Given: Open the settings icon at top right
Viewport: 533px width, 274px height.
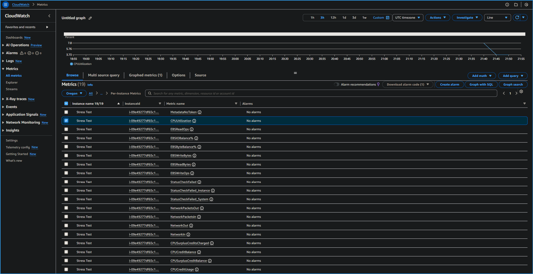Looking at the screenshot, I should pos(526,4).
